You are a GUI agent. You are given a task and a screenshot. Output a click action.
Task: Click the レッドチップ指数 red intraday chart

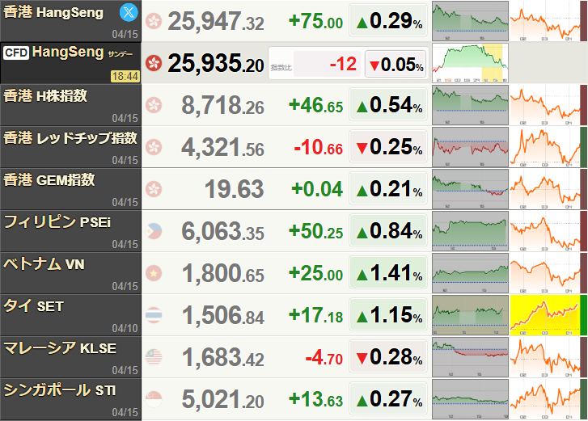470,147
